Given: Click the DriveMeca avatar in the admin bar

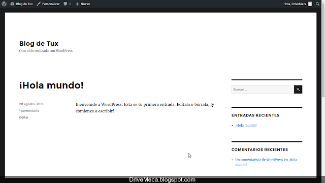Looking at the screenshot, I should (x=310, y=4).
